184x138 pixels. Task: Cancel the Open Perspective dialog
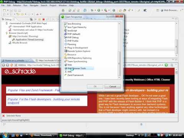113,87
